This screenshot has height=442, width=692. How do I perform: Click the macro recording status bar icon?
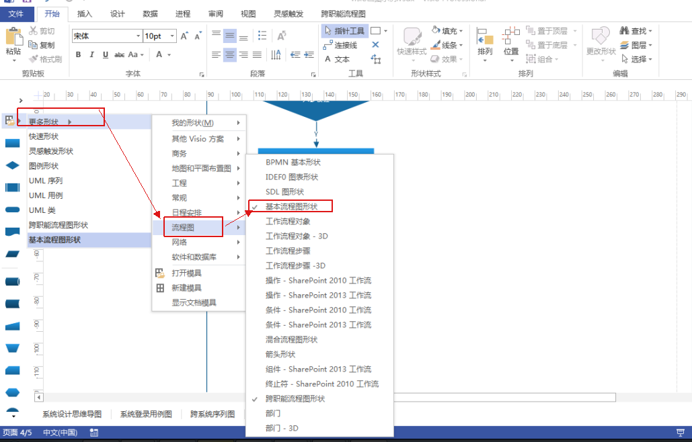(94, 433)
